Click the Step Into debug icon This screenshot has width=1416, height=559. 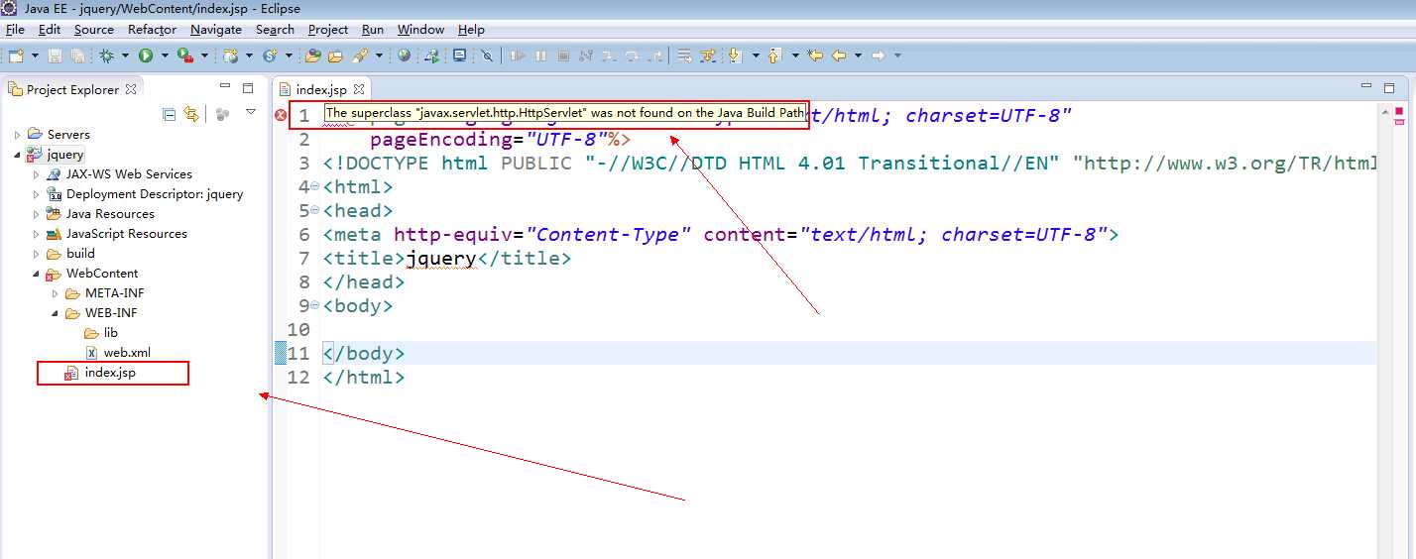pyautogui.click(x=609, y=56)
